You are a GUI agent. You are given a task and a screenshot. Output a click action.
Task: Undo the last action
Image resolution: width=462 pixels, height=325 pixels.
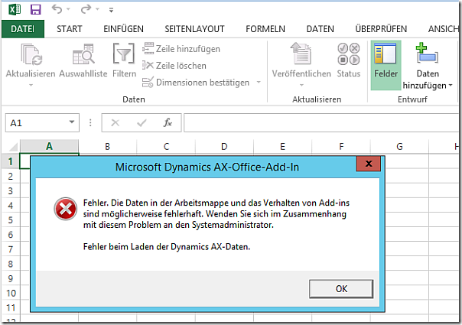pyautogui.click(x=57, y=9)
